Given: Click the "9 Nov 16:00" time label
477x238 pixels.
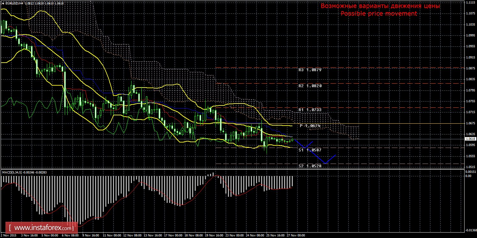Looking at the screenshot, I should (x=90, y=235).
